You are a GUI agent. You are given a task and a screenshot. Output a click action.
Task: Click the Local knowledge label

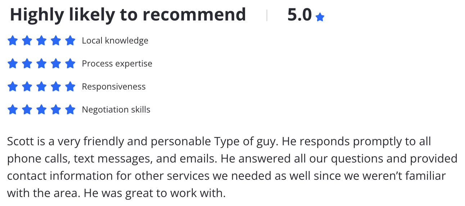tap(115, 41)
